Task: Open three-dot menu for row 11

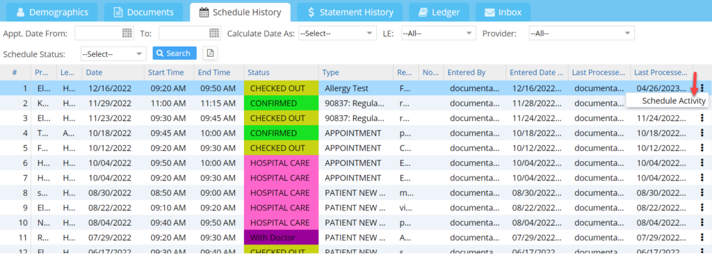Action: point(702,238)
